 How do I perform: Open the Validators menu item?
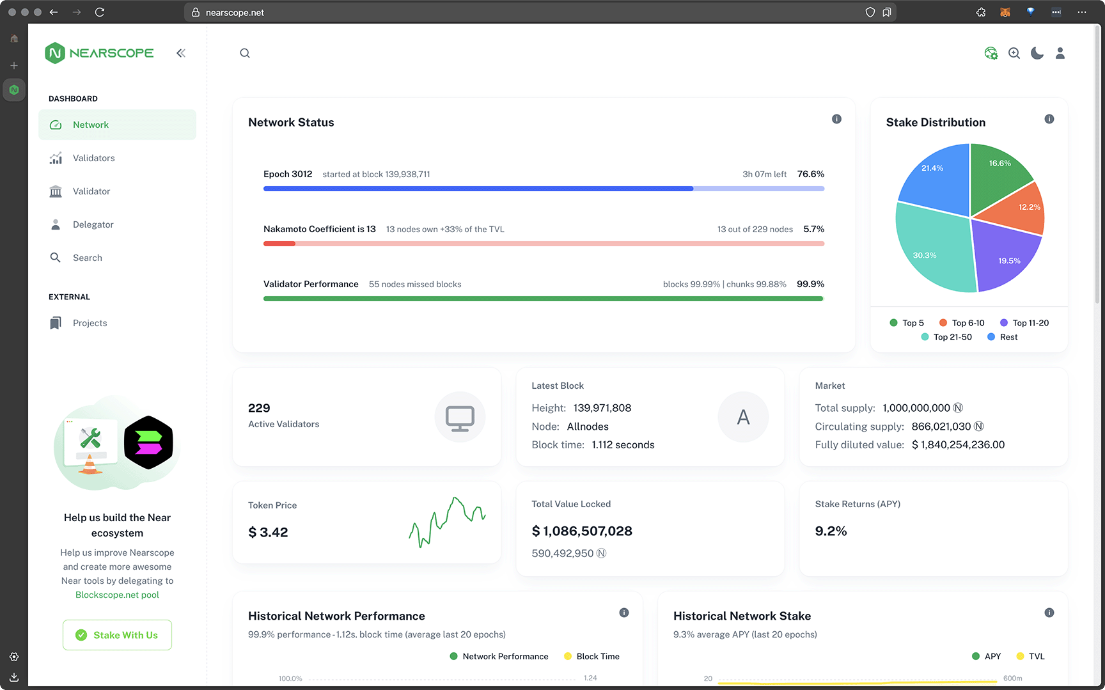click(x=93, y=158)
